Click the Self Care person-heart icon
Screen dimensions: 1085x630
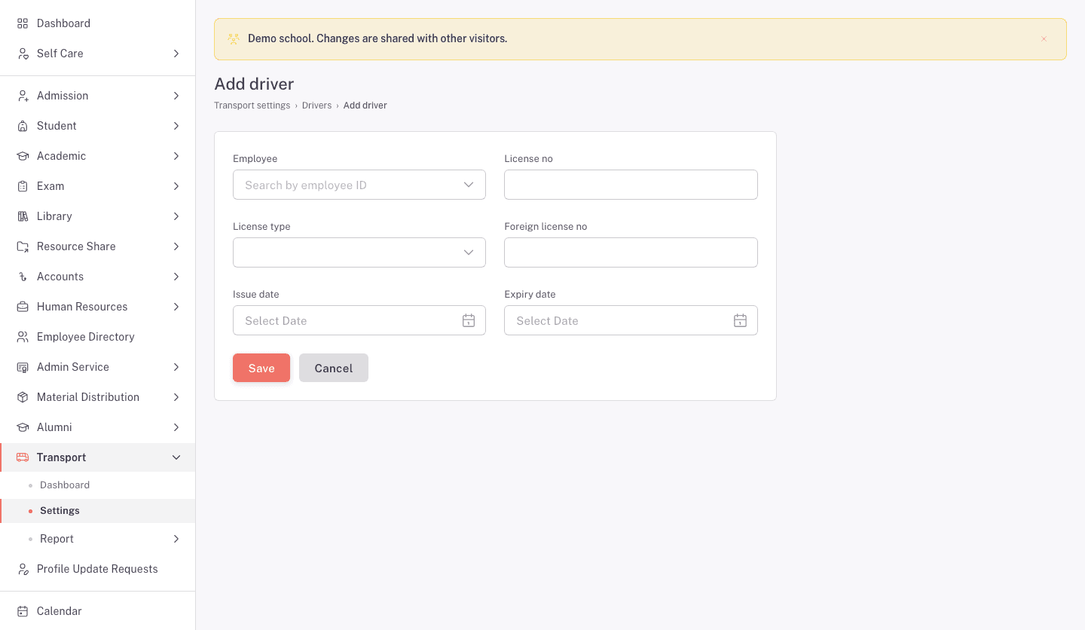(x=23, y=54)
